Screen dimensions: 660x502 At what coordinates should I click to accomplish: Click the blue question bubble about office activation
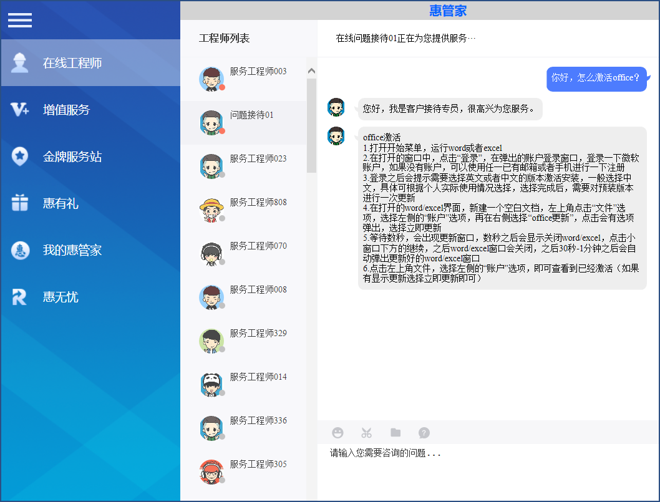pos(596,79)
